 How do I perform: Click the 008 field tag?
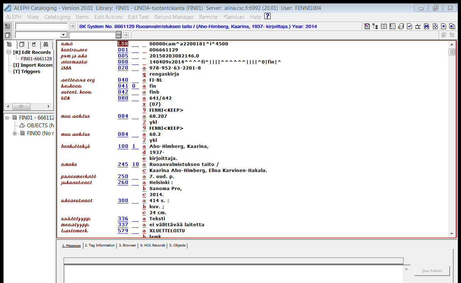[x=123, y=62]
